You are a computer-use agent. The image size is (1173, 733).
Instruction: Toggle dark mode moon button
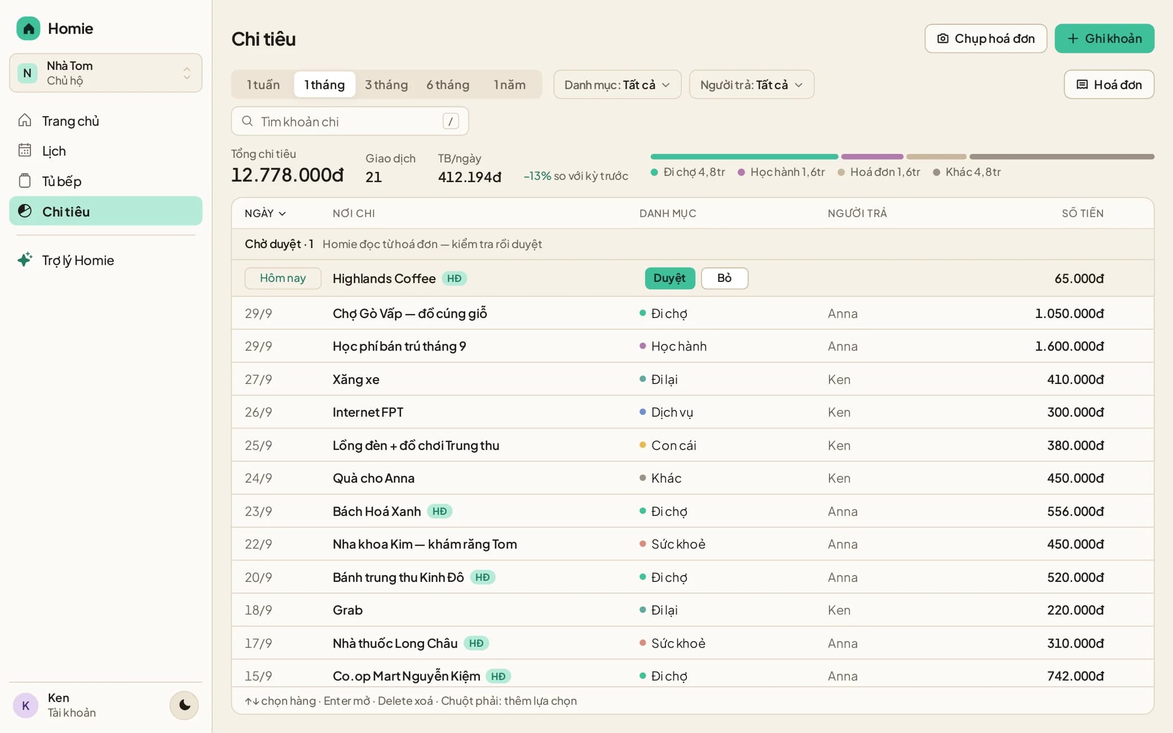[x=184, y=705]
